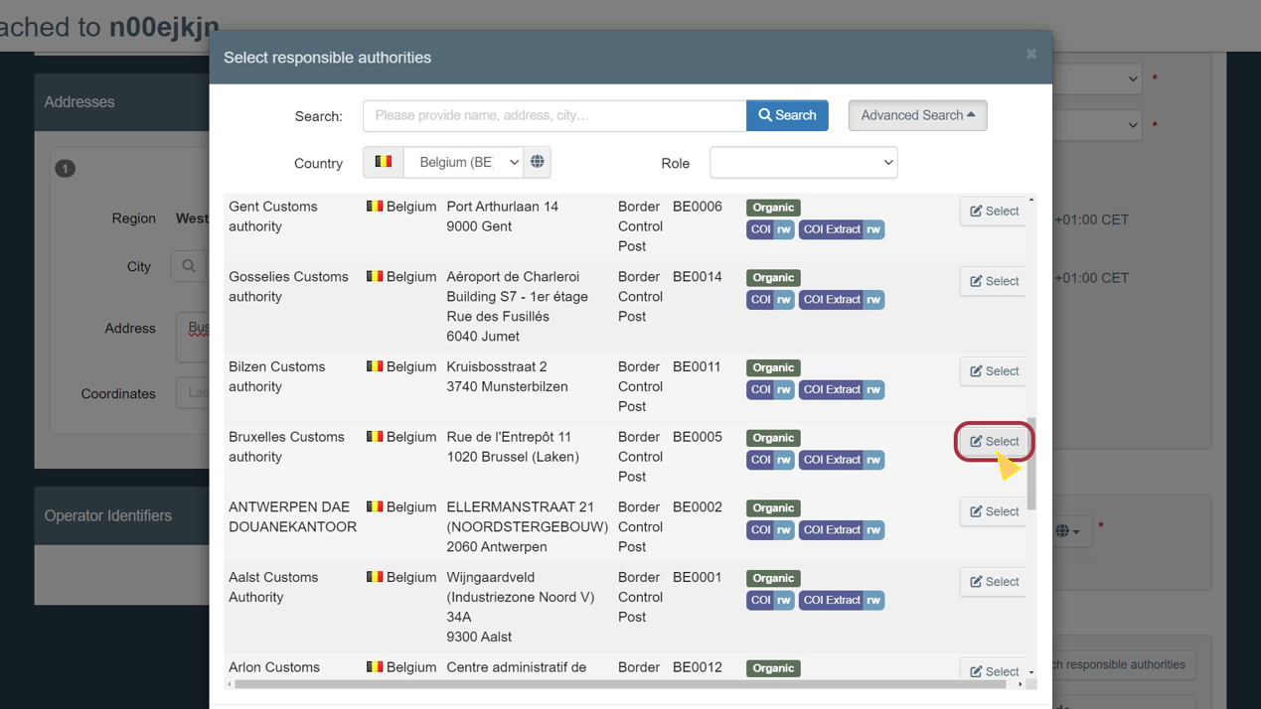Image resolution: width=1261 pixels, height=709 pixels.
Task: Click Organic badge in Gent row
Action: [773, 208]
